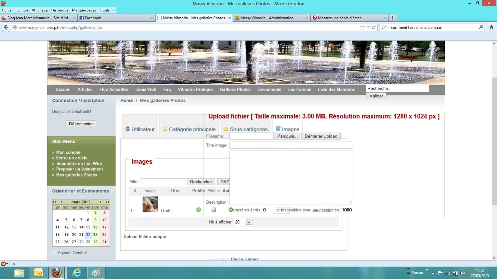Switch to the Massy Vilmorin - Administration tab
Viewport: 497px width, 279px height.
click(x=271, y=18)
